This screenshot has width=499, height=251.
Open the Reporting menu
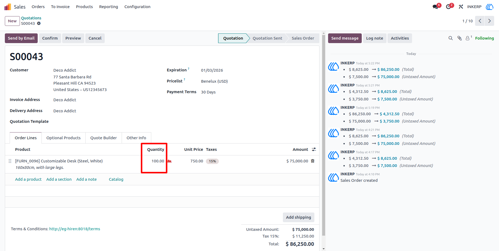click(x=108, y=7)
